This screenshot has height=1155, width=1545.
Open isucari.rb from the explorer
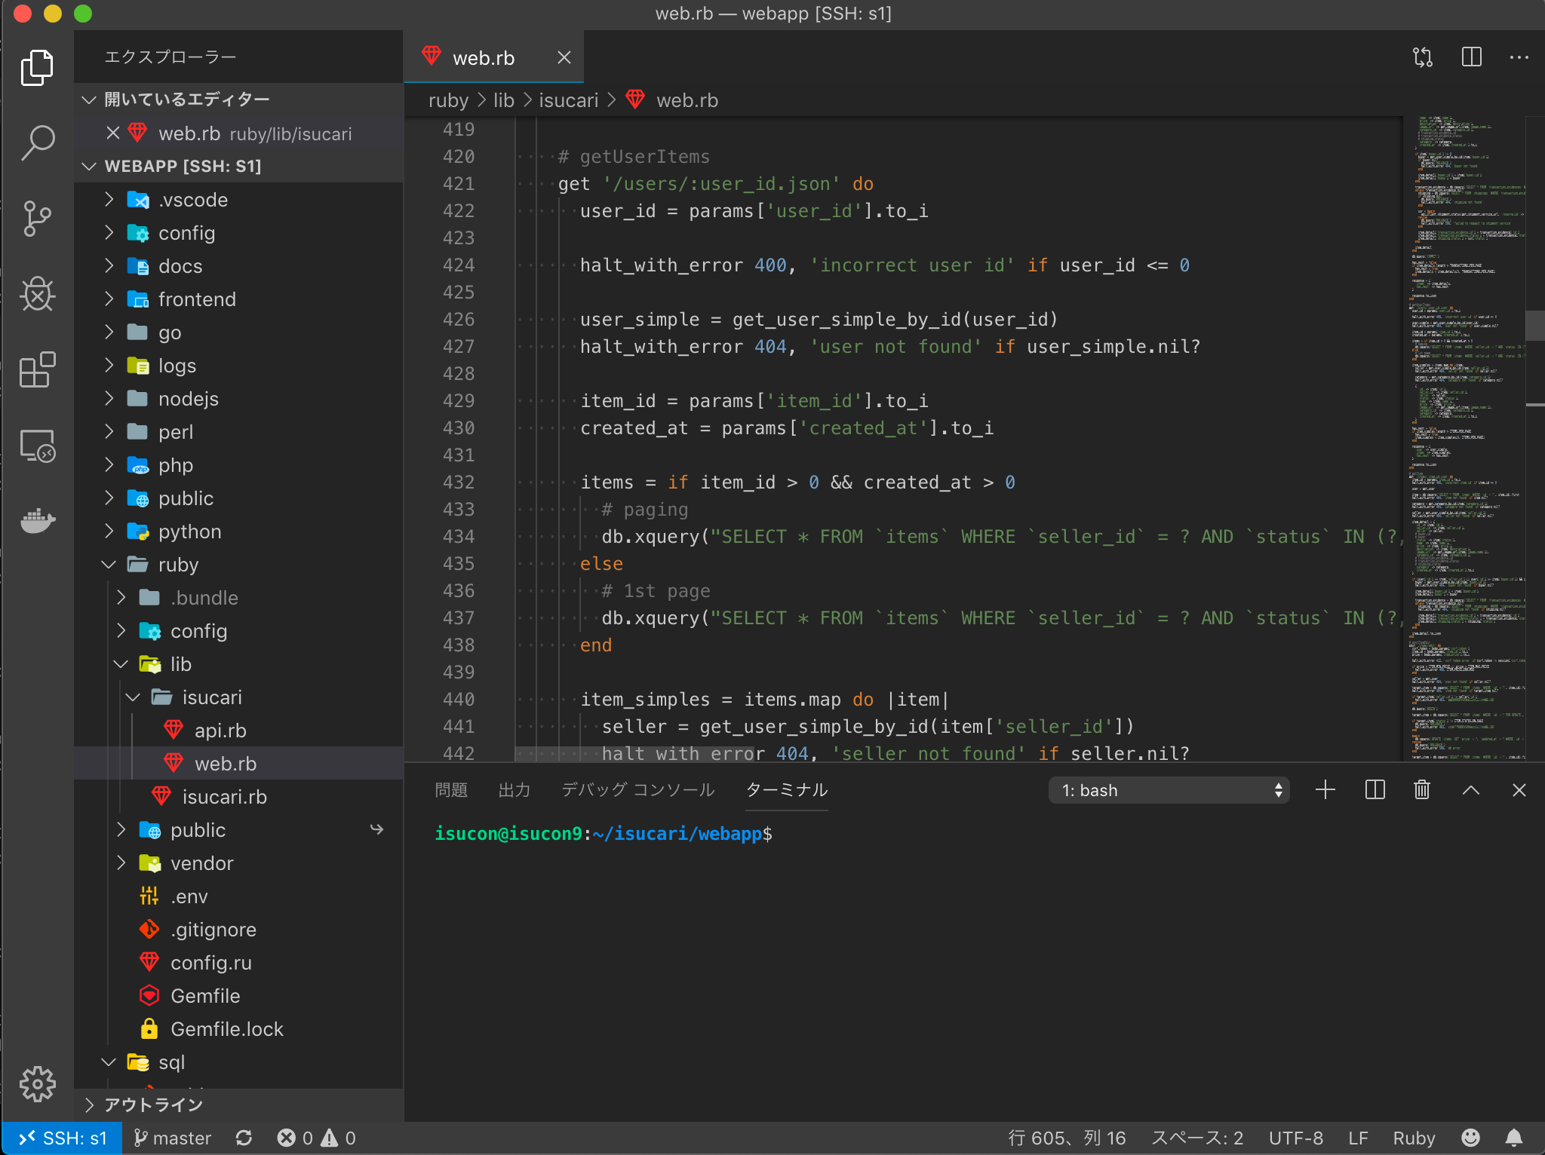(x=226, y=796)
